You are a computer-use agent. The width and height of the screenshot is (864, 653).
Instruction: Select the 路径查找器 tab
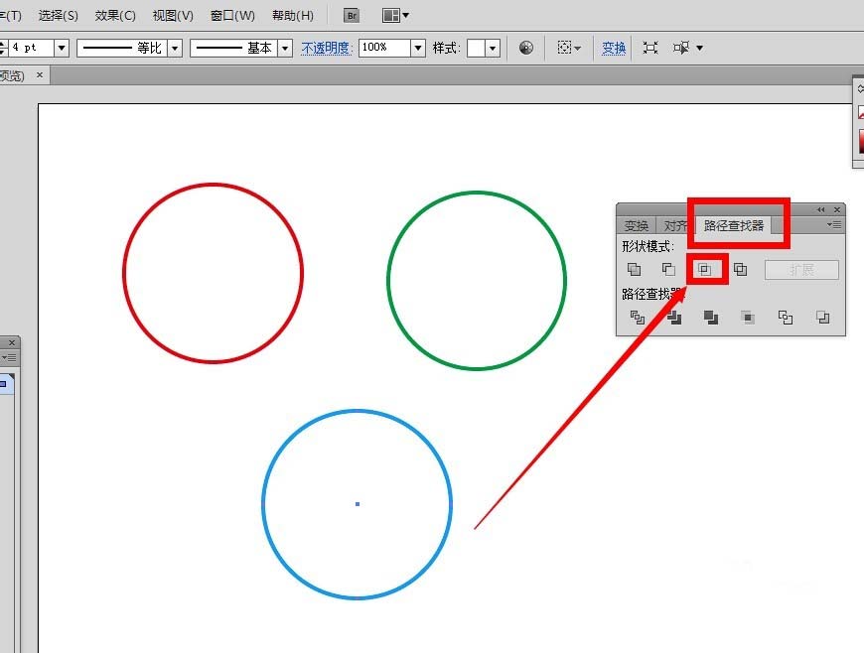coord(734,225)
